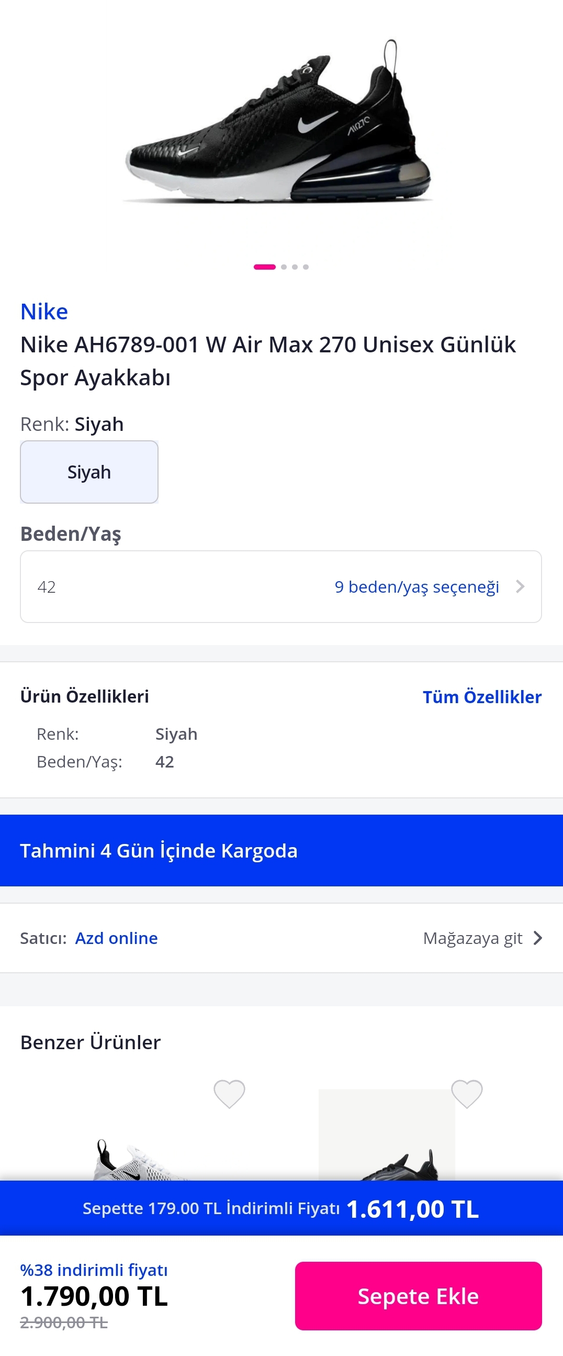
Task: Open the Azd online seller link
Action: (116, 938)
